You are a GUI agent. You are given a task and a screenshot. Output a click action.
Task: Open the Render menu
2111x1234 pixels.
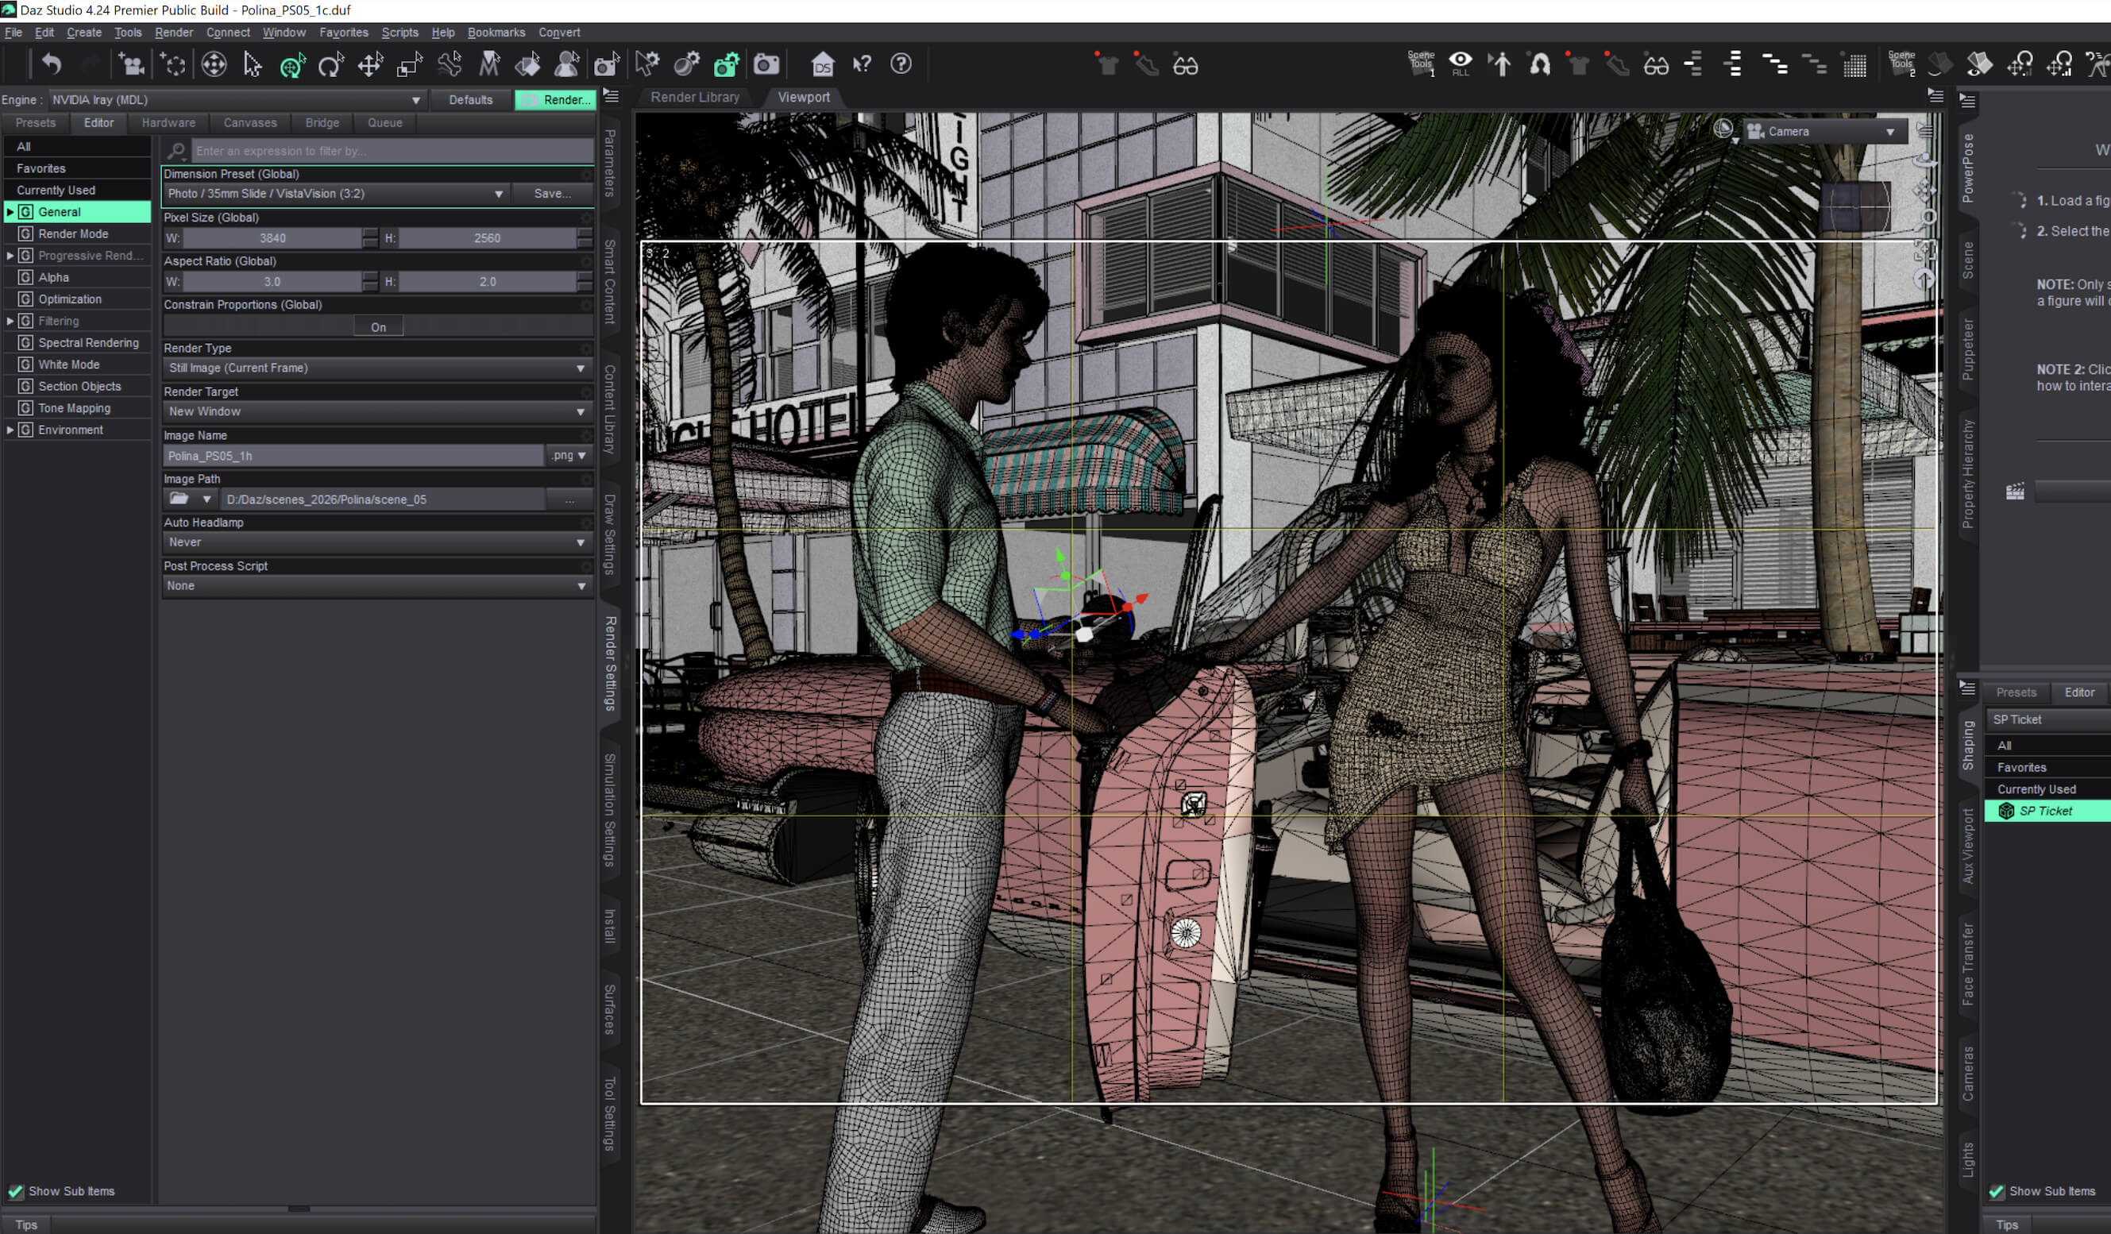tap(173, 33)
